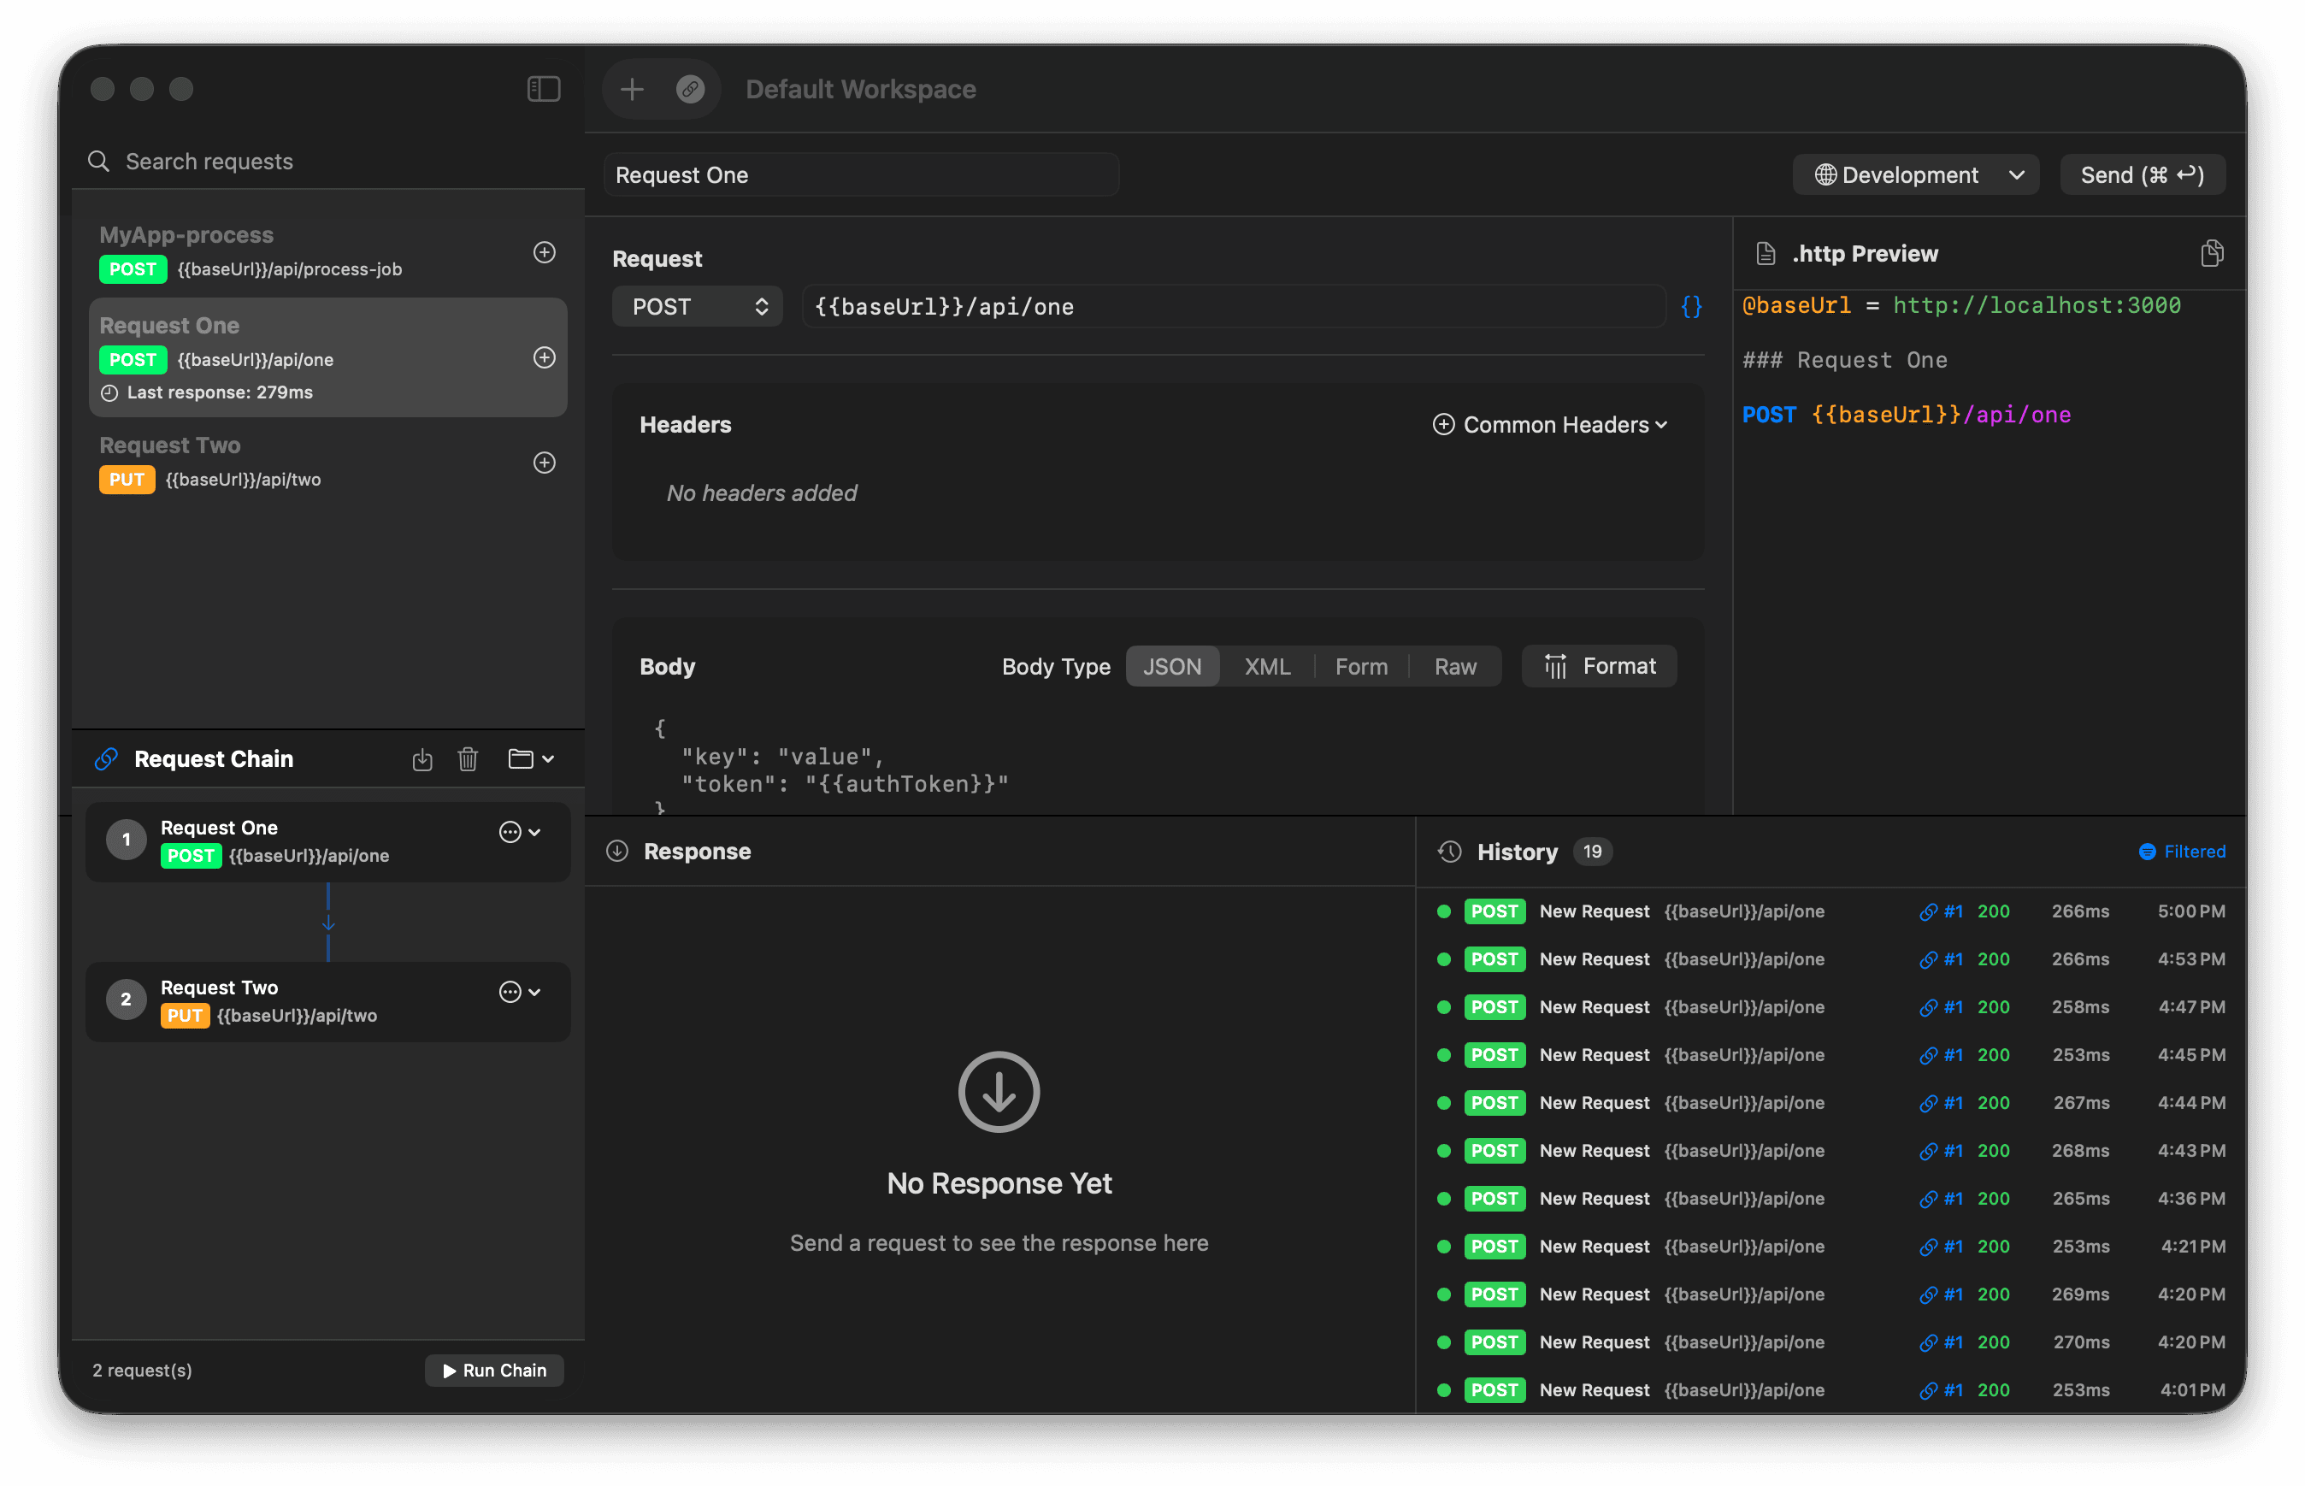
Task: Add Request Two to chain via plus icon
Action: pyautogui.click(x=544, y=463)
